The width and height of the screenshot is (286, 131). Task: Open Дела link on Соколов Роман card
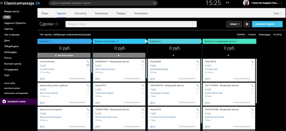tap(42, 78)
